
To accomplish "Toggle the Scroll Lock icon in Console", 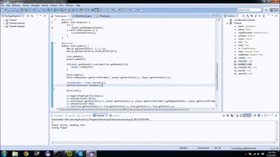I will coord(241,116).
